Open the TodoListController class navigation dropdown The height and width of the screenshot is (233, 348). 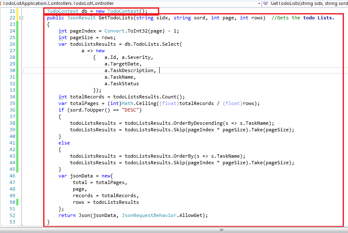point(130,3)
